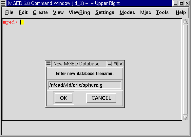This screenshot has height=137, width=191.
Task: Open the Tools menu
Action: (162, 12)
